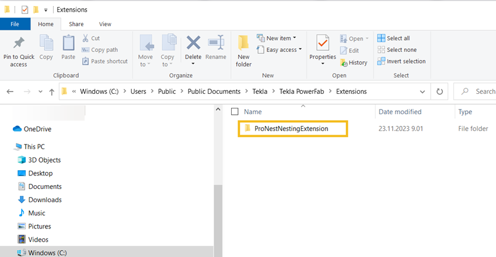496x257 pixels.
Task: Switch to the Share ribbon tab
Action: (x=76, y=24)
